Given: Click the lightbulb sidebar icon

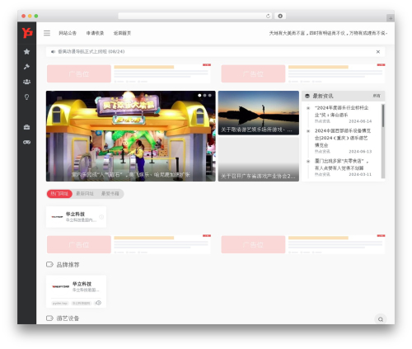Looking at the screenshot, I should click(x=26, y=97).
